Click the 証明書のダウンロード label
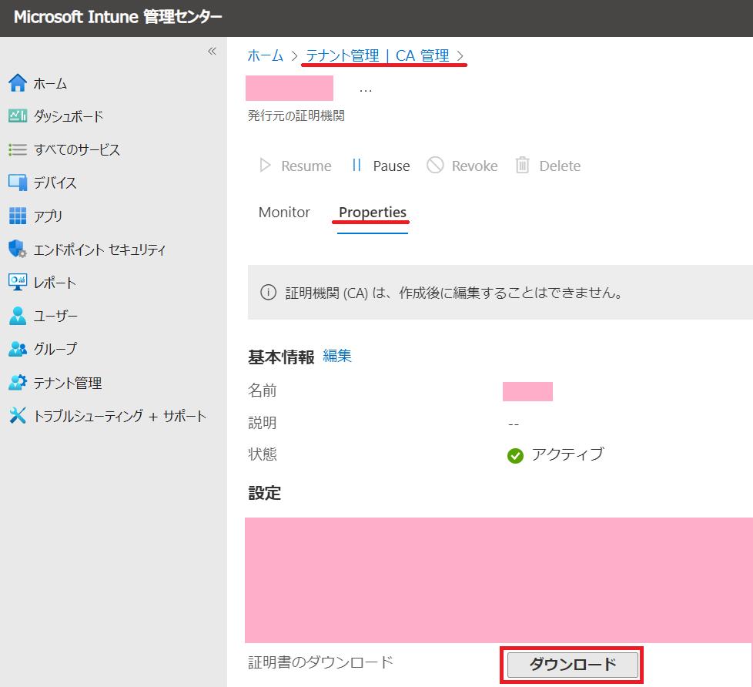Image resolution: width=753 pixels, height=687 pixels. 320,662
